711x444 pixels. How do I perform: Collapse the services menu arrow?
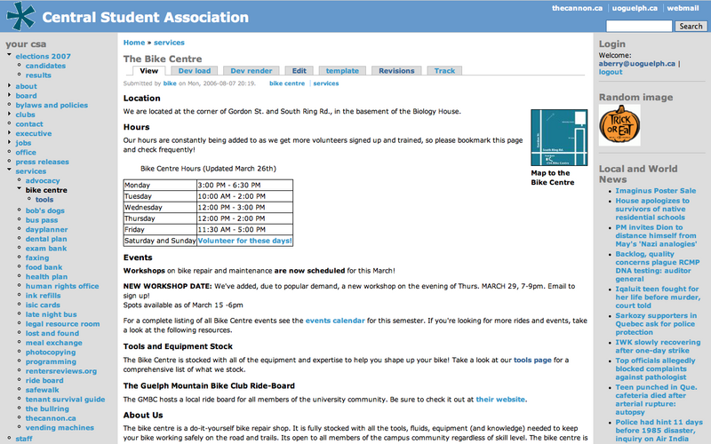pyautogui.click(x=9, y=170)
